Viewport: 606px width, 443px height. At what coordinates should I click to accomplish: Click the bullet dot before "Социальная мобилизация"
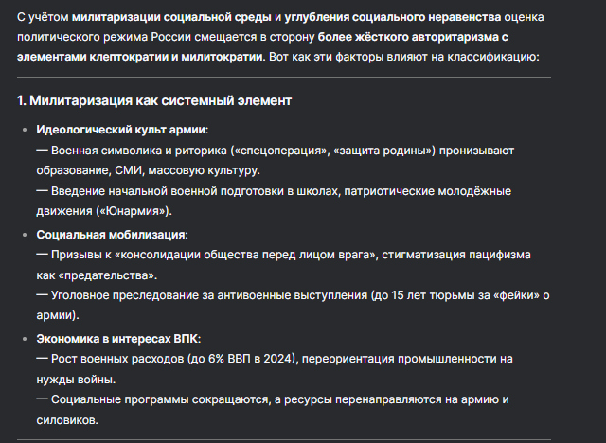25,235
